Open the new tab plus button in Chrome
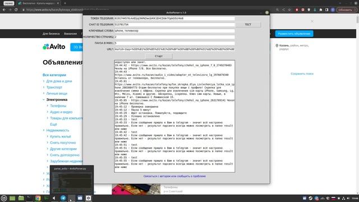 pyautogui.click(x=65, y=3)
